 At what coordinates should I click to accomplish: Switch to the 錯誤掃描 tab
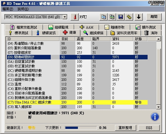(93, 33)
